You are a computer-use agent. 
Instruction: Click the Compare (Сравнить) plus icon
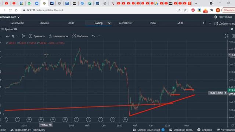click(30, 36)
